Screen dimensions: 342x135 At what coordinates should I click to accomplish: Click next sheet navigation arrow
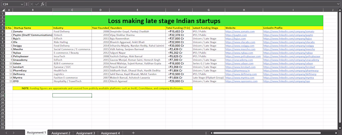click(13, 133)
